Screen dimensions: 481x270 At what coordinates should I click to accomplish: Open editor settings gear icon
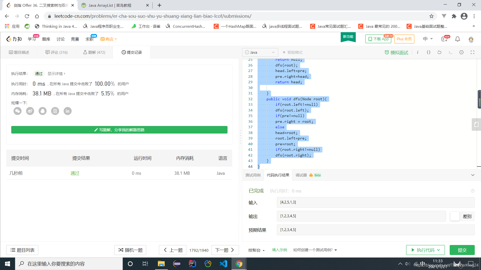pos(461,52)
